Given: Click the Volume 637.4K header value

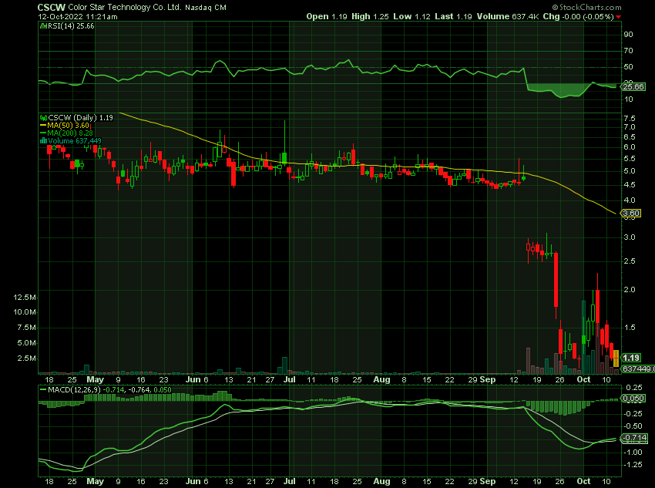Looking at the screenshot, I should tap(508, 17).
